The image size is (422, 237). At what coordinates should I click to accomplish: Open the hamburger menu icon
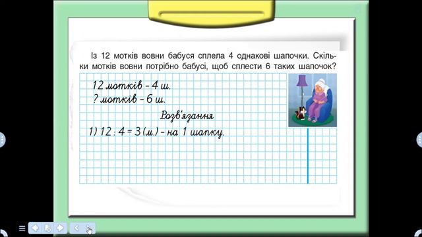(x=22, y=228)
